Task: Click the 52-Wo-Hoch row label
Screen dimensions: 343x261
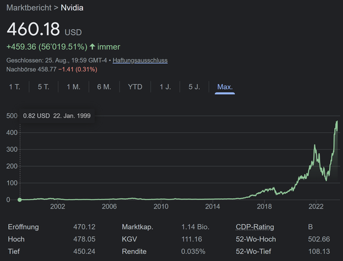Action: click(x=256, y=239)
